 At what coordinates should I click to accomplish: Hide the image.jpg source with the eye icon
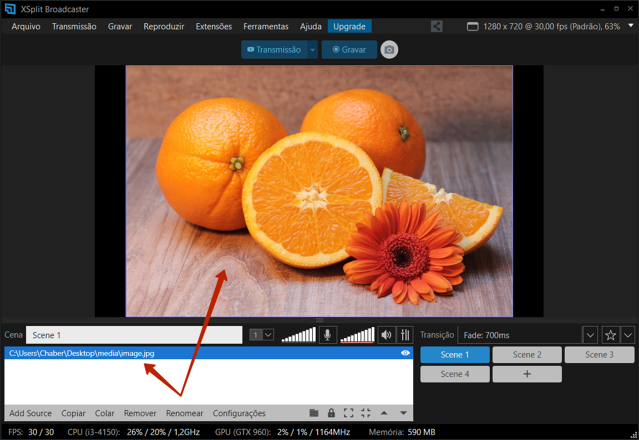405,353
